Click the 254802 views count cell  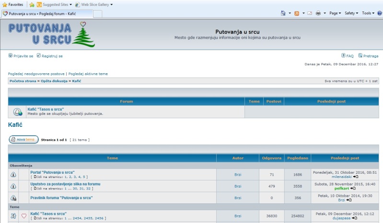[298, 216]
